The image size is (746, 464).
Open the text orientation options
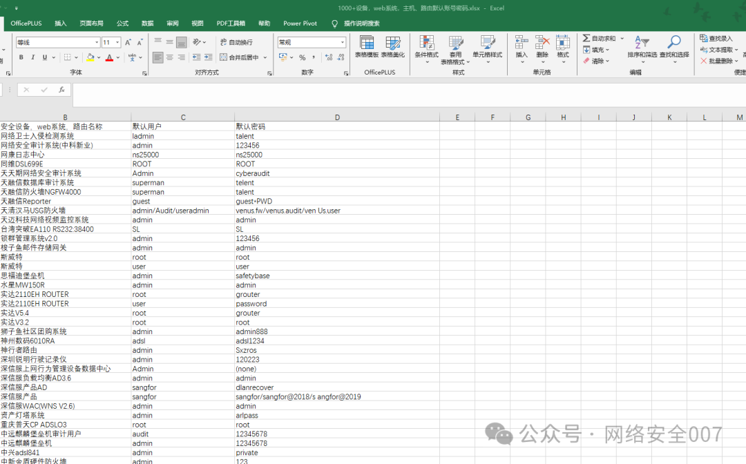[200, 42]
